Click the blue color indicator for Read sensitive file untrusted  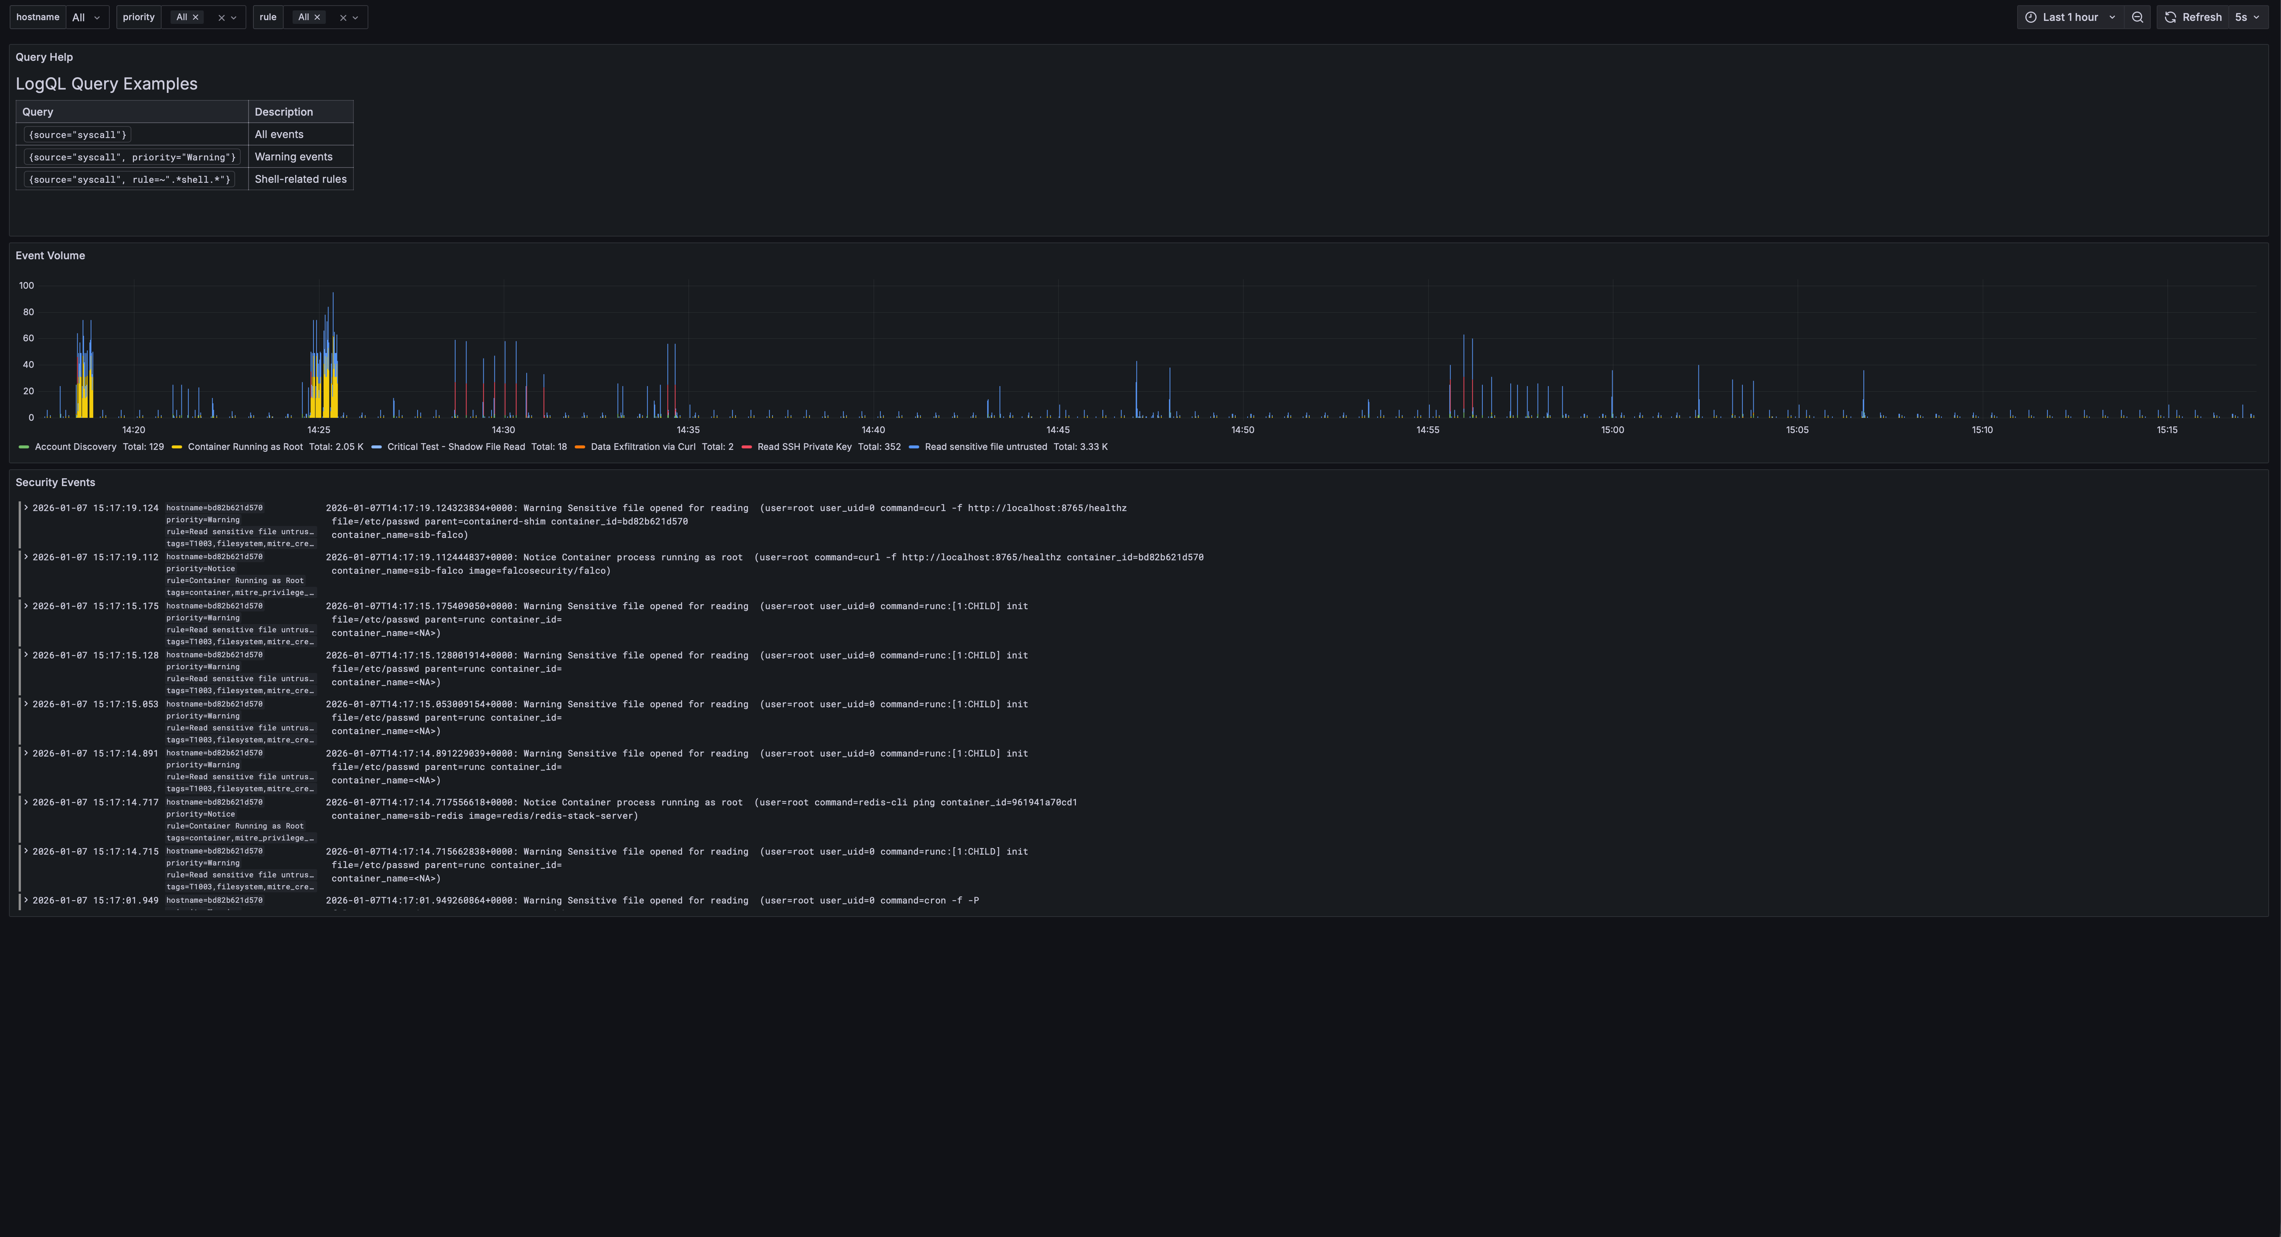click(914, 447)
